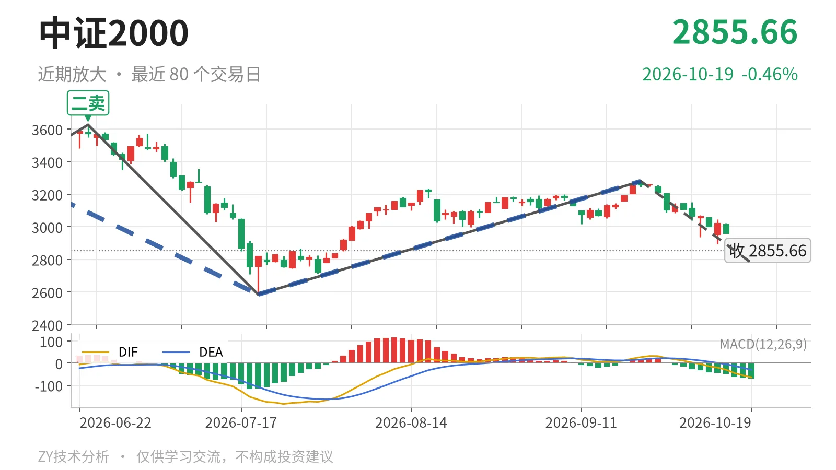Click the 3600 price axis label

tap(47, 130)
